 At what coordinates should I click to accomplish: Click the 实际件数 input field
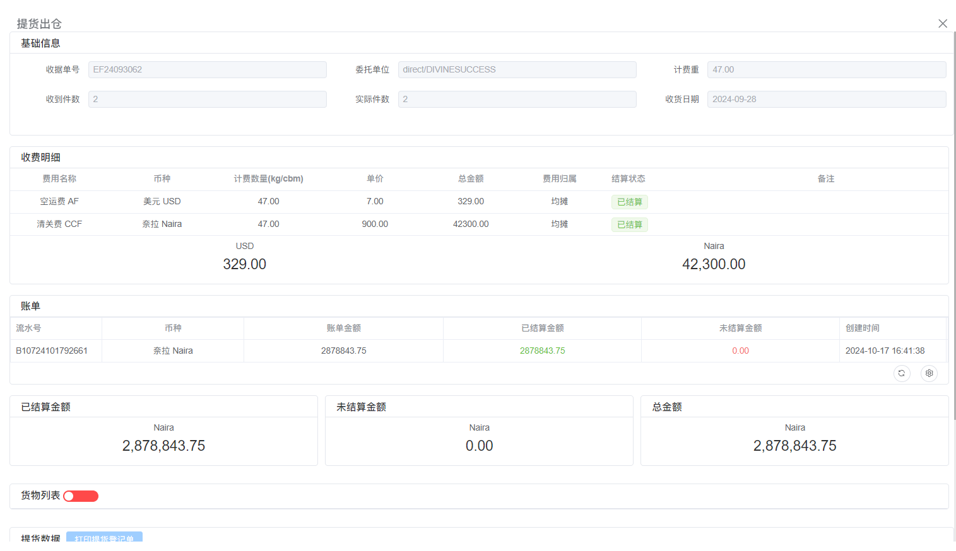(x=517, y=99)
